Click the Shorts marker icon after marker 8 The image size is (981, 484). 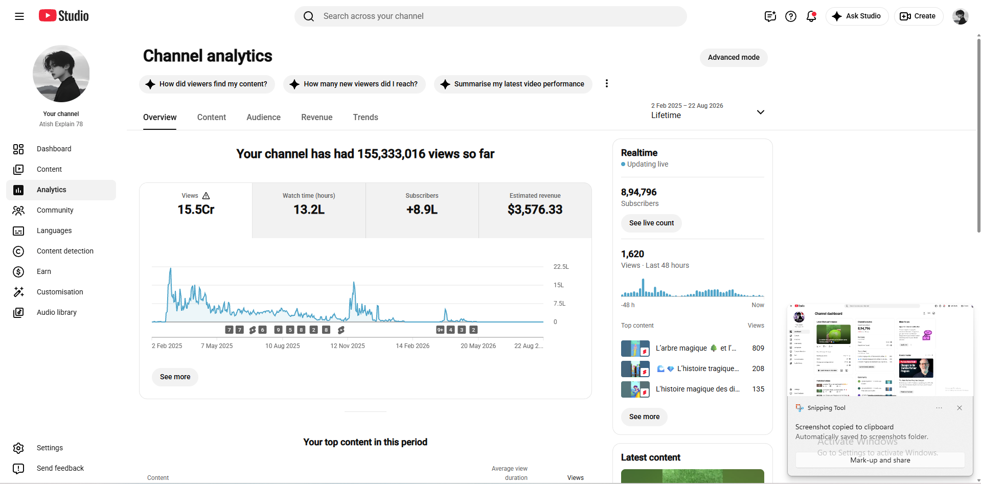pyautogui.click(x=341, y=330)
